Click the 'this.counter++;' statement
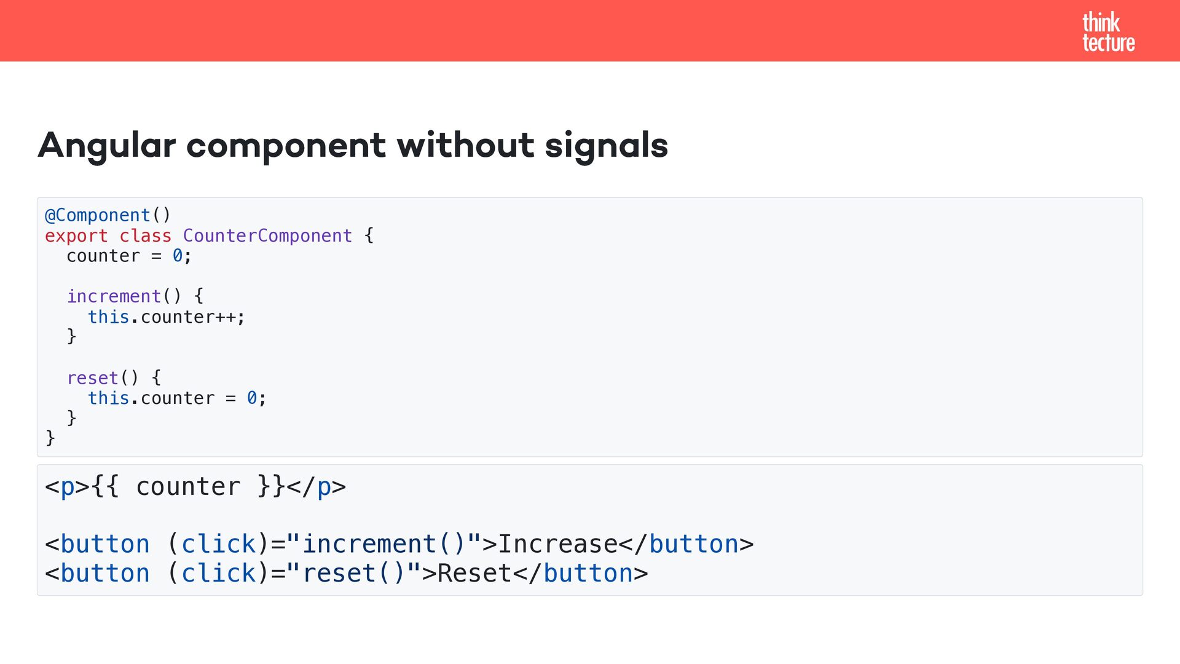This screenshot has width=1180, height=664. pyautogui.click(x=166, y=317)
